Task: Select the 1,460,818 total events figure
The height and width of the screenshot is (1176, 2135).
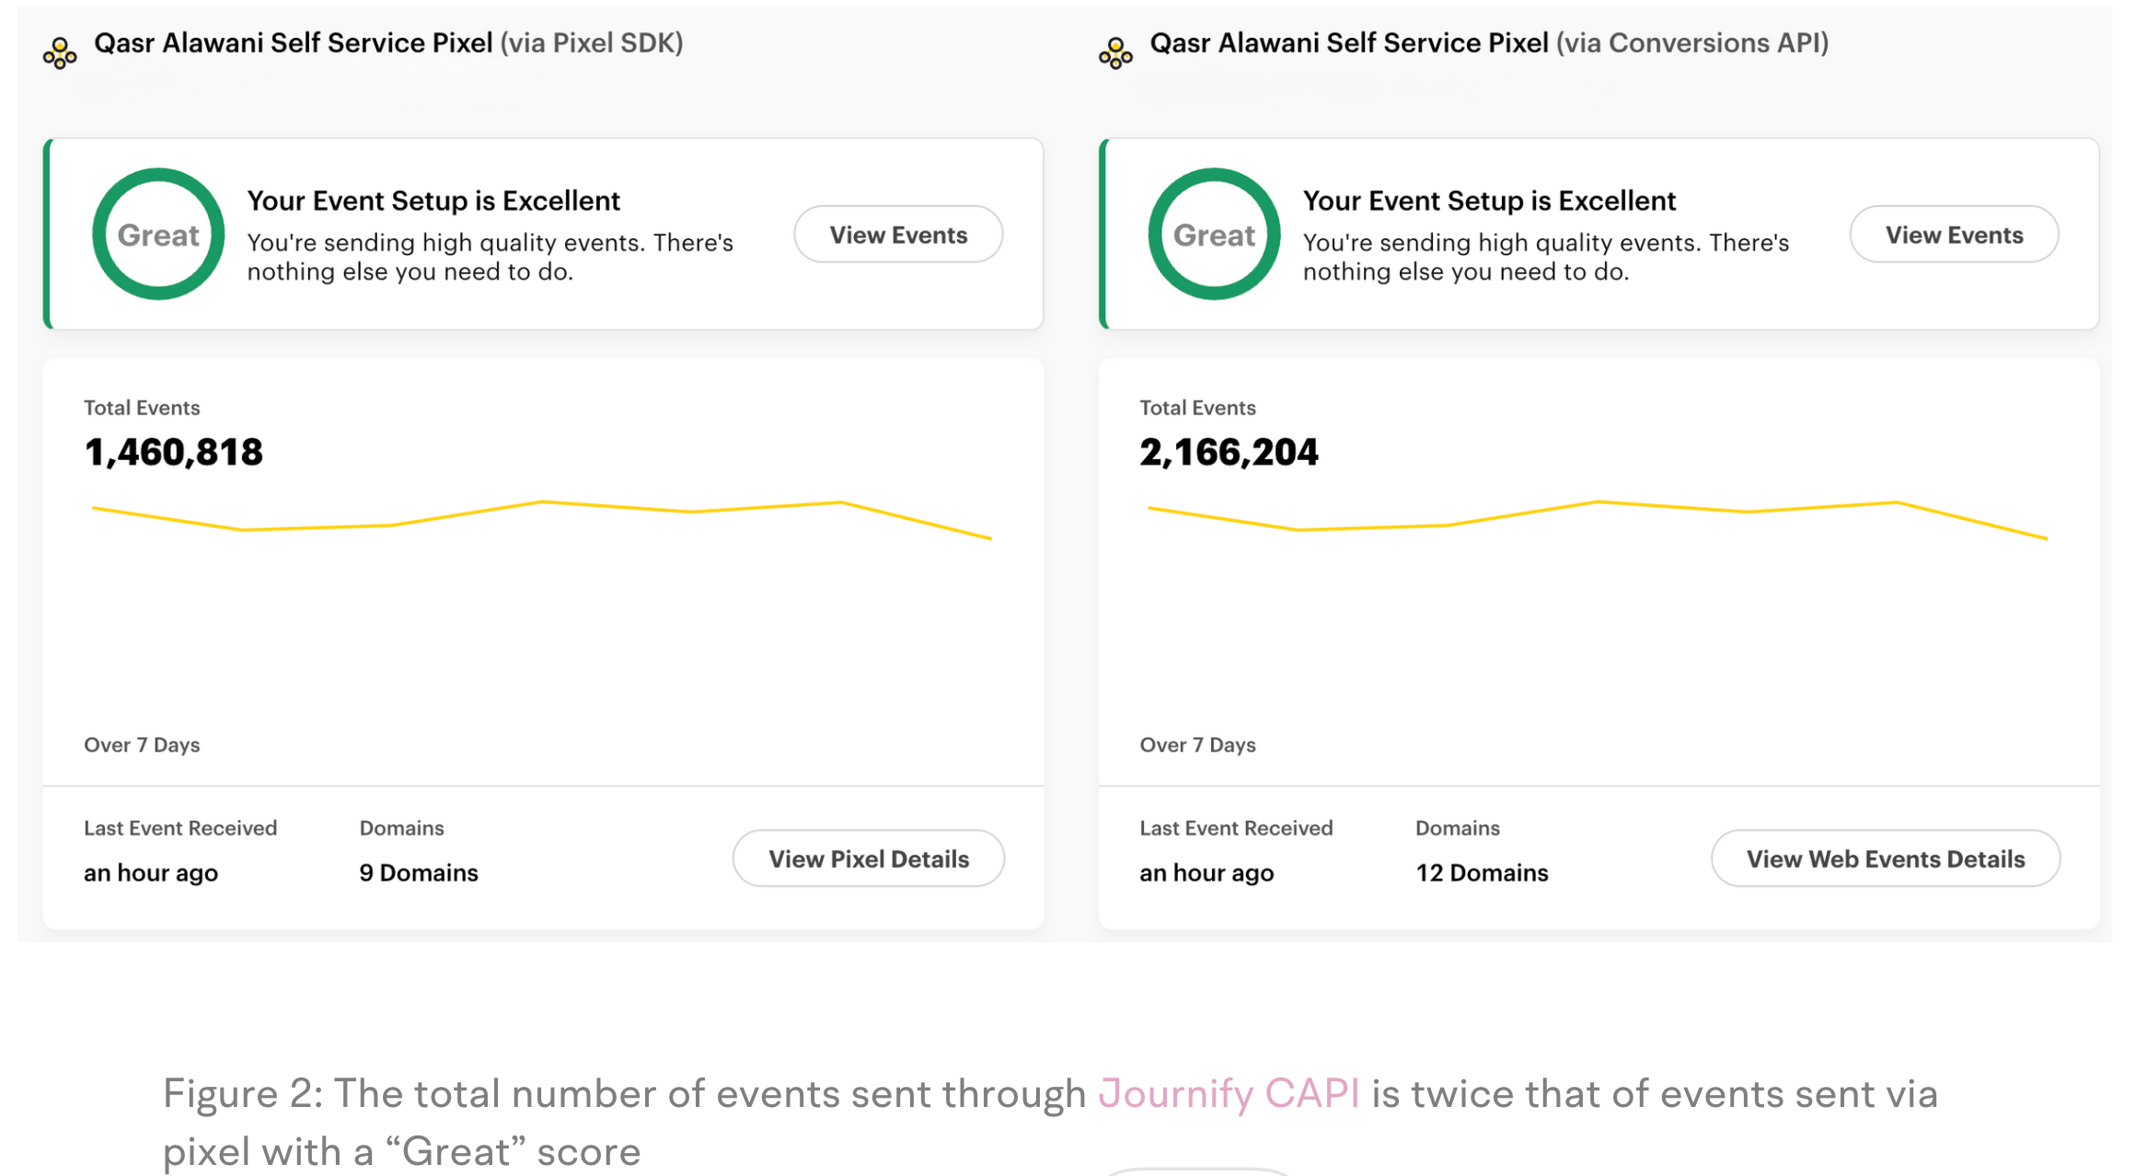Action: (173, 452)
